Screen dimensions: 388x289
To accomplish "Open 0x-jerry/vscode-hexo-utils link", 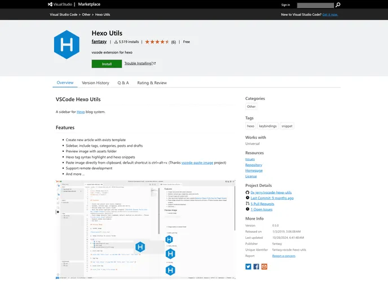I will click(x=271, y=192).
